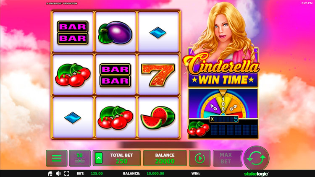Click the stakelogic logo link
The height and width of the screenshot is (177, 315).
pyautogui.click(x=256, y=174)
